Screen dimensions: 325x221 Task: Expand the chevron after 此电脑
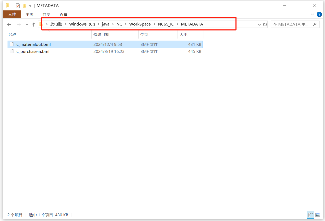coord(66,24)
